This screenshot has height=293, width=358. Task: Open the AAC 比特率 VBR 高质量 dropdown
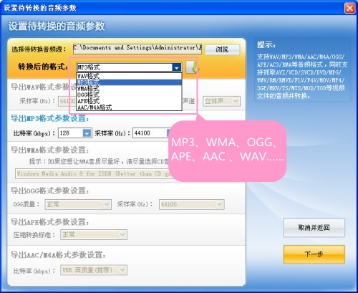click(x=94, y=270)
